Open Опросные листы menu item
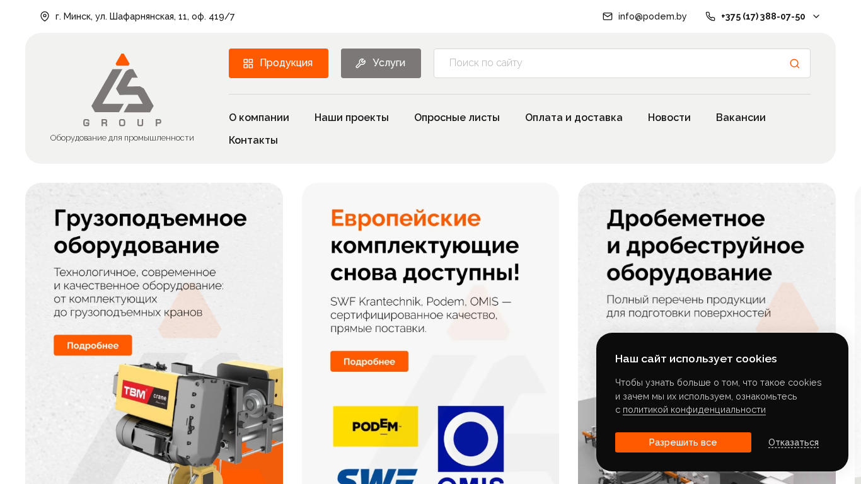The width and height of the screenshot is (861, 484). pyautogui.click(x=457, y=117)
